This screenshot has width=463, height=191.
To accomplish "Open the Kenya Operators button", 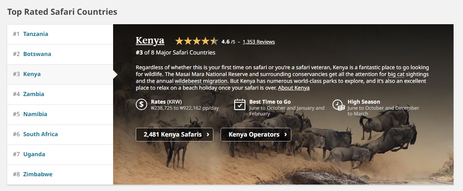I will [x=256, y=135].
